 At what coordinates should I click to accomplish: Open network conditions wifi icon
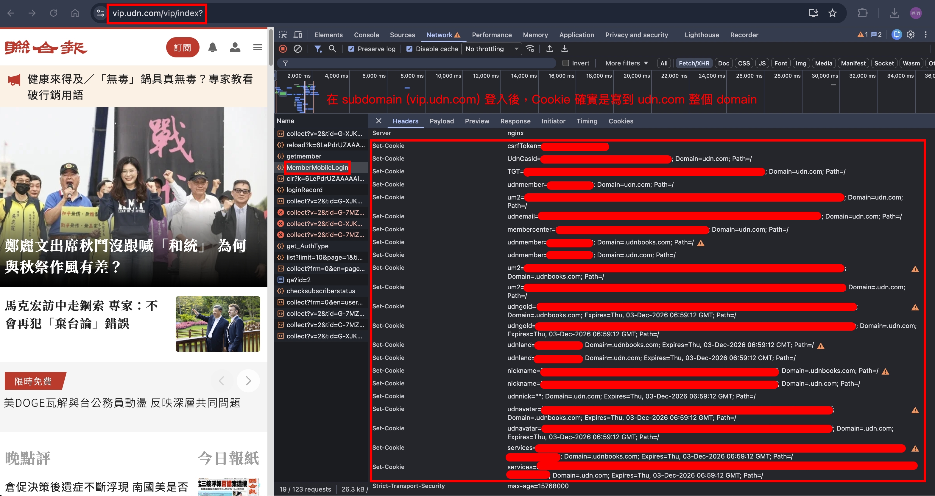tap(530, 49)
